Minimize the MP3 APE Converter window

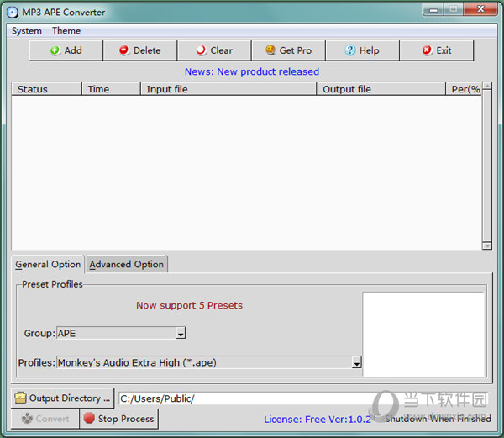(433, 9)
